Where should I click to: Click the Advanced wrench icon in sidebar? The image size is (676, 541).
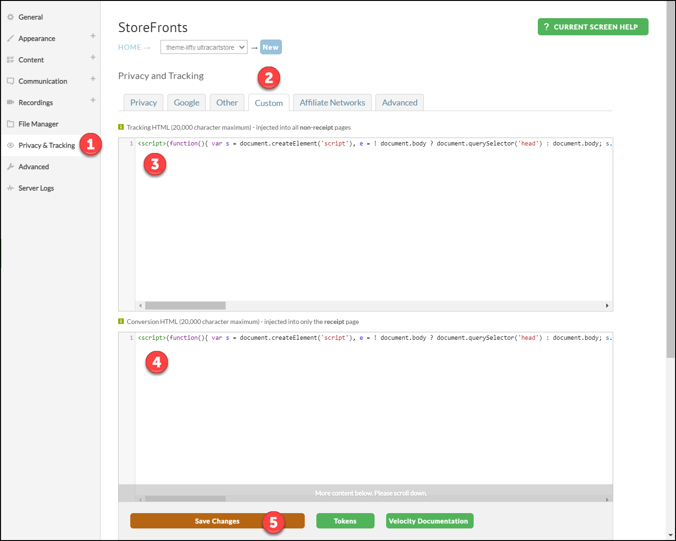pos(10,167)
